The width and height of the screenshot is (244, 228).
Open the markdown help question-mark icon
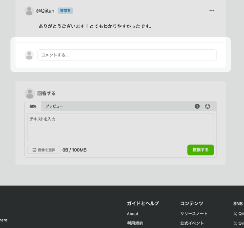tap(197, 106)
